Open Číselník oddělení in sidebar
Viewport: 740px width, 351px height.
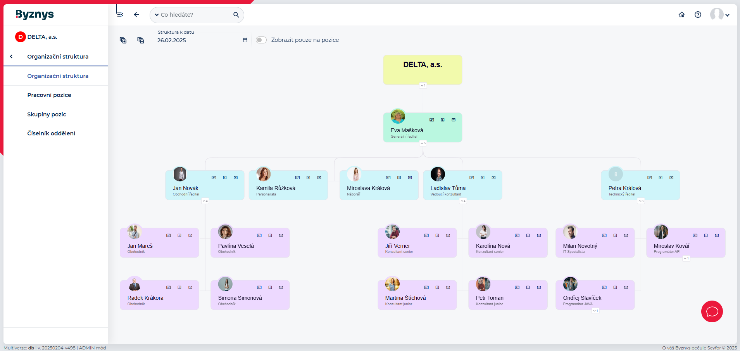(51, 133)
